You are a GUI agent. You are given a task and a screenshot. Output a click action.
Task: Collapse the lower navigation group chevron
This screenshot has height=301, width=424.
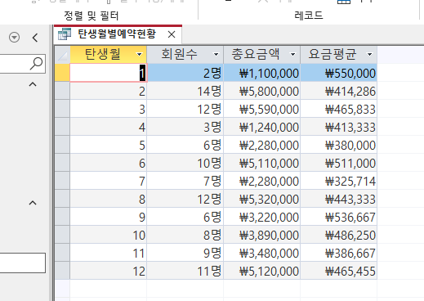point(33,203)
